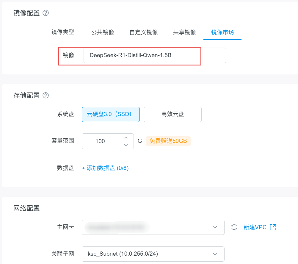
Task: Switch to the 自定义镜像 tab
Action: (x=144, y=32)
